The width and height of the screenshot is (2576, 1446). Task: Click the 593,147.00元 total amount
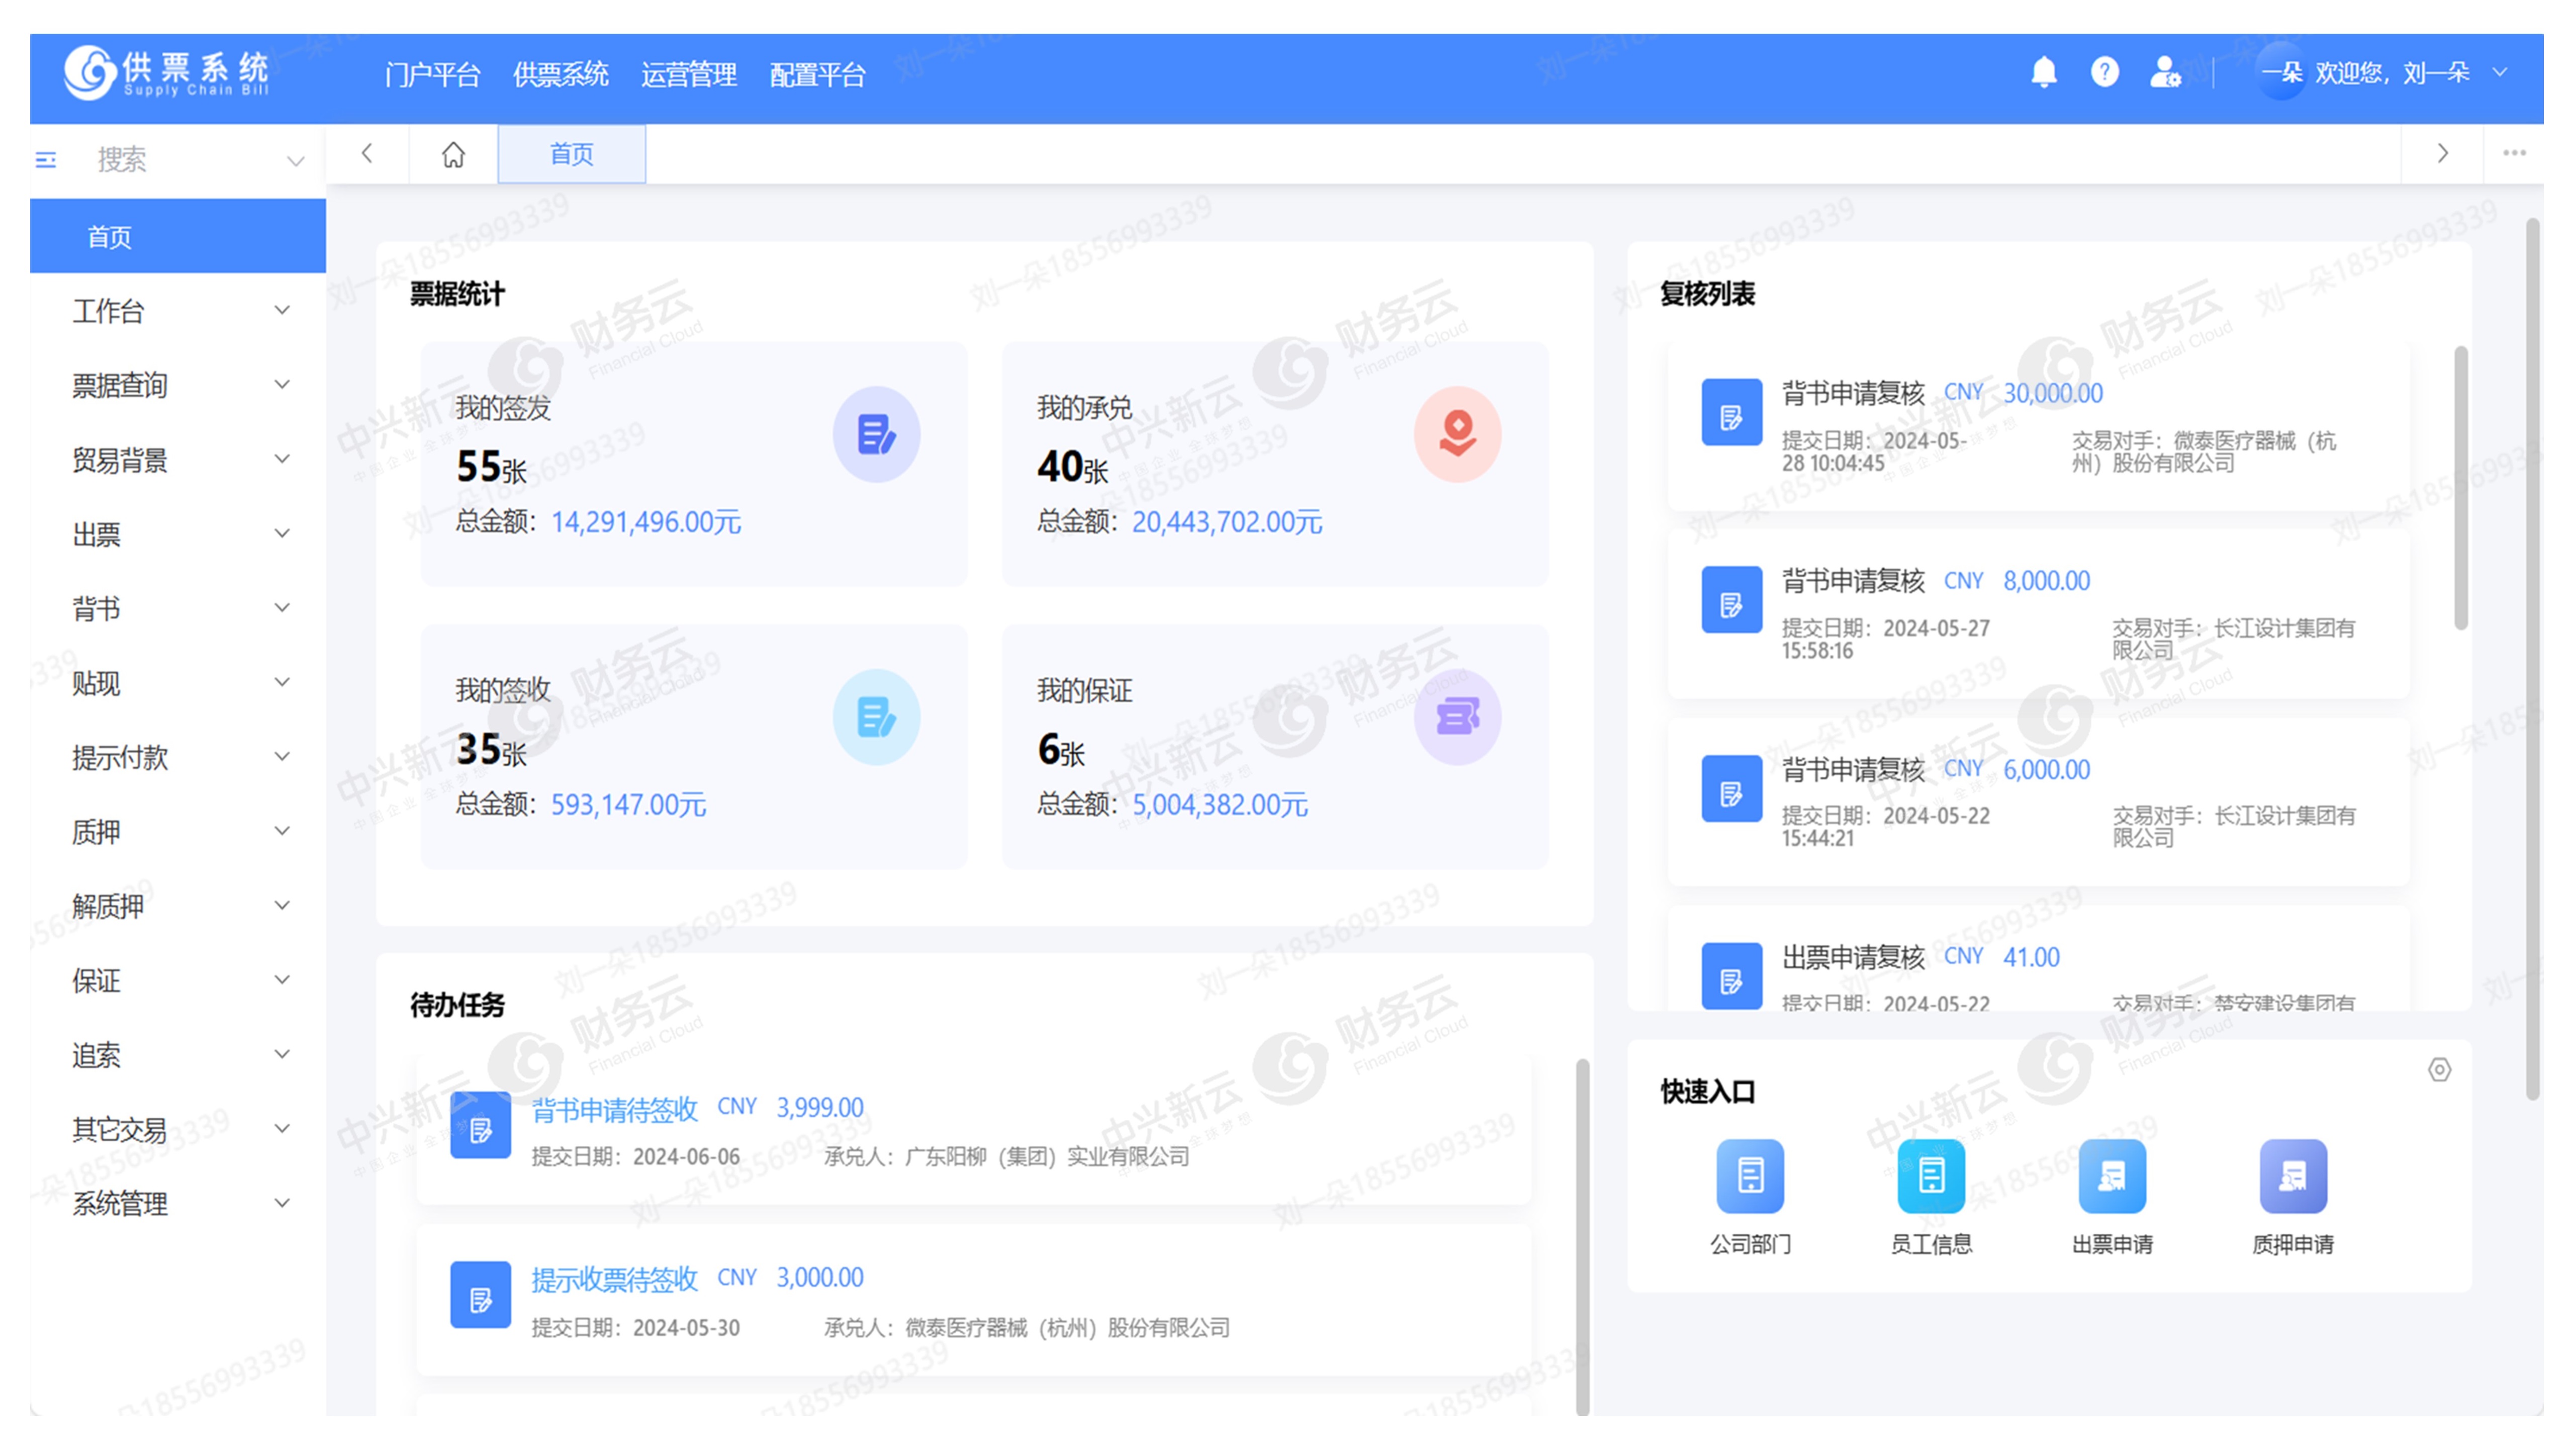(x=628, y=804)
